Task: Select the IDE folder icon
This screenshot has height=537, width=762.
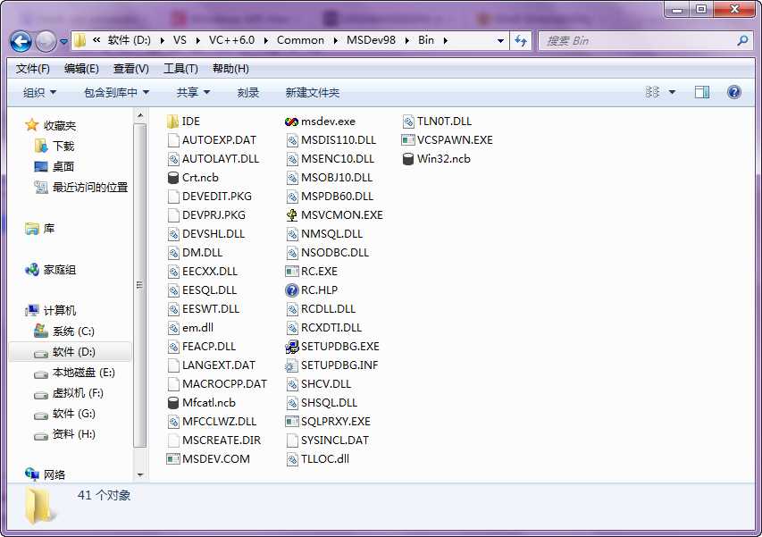Action: point(172,122)
